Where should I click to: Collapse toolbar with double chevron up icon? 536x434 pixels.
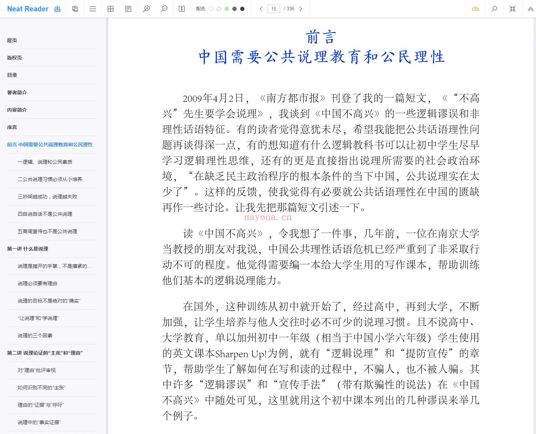point(530,9)
